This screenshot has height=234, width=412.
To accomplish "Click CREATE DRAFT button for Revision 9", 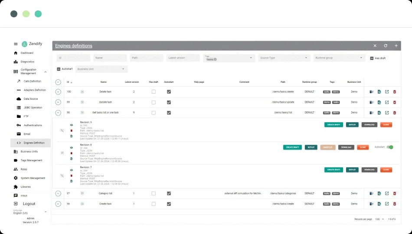I will click(x=334, y=125).
